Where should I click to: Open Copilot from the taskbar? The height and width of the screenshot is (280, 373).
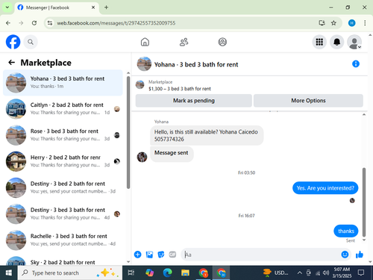click(x=149, y=273)
